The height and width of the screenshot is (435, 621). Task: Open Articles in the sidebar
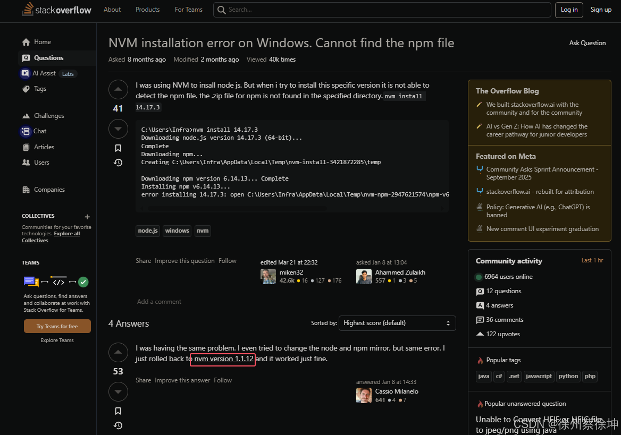(44, 147)
